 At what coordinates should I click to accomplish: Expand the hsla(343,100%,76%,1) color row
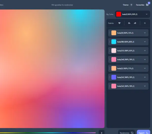[145, 86]
